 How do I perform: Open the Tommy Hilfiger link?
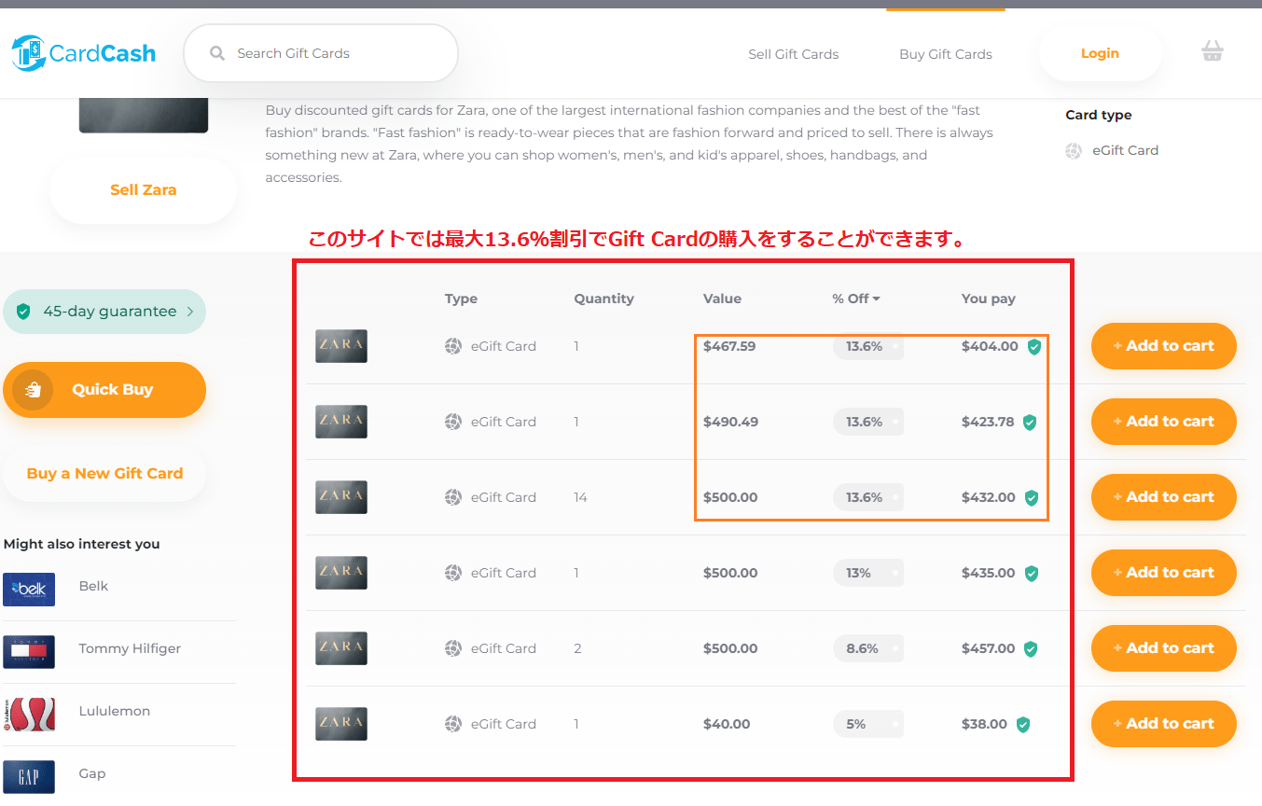pos(130,648)
